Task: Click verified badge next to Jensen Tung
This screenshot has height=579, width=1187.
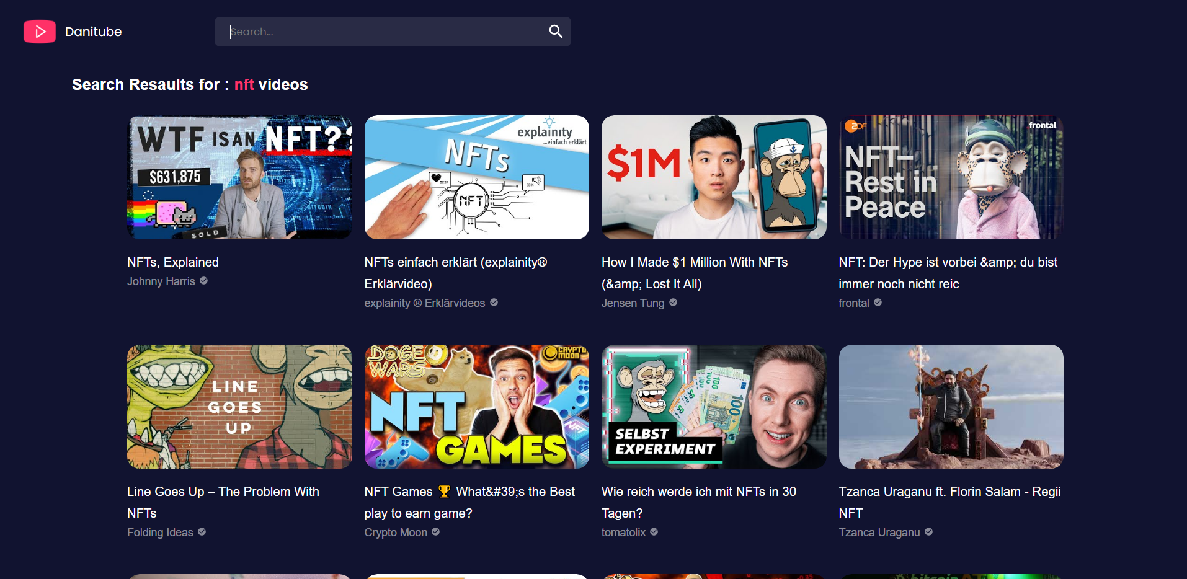Action: (x=673, y=303)
